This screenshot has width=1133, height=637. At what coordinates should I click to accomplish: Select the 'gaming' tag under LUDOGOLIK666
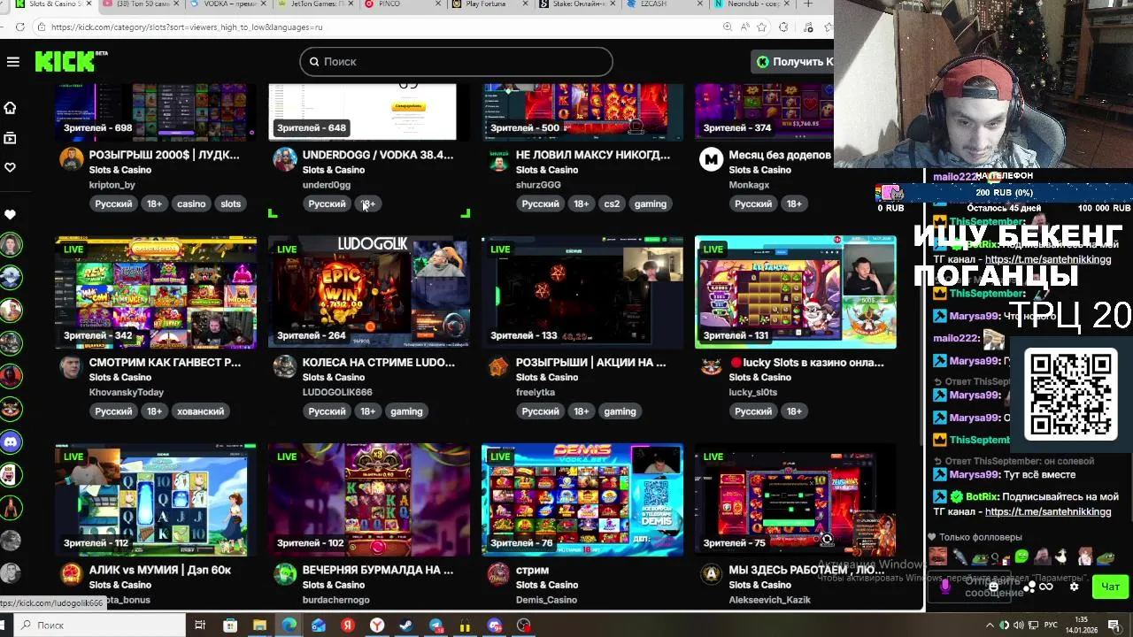(x=406, y=411)
